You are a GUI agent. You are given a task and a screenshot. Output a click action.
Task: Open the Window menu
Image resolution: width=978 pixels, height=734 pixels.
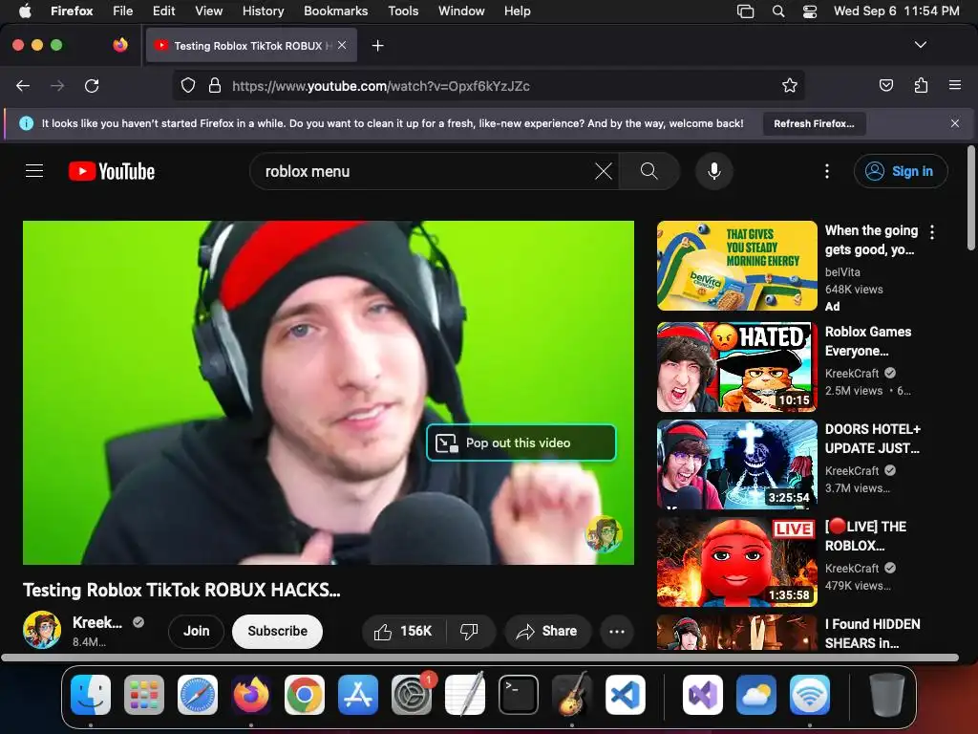pyautogui.click(x=461, y=11)
